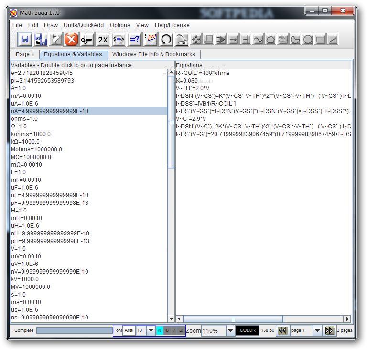Open the Help/License menu
367x350 pixels.
click(x=172, y=25)
